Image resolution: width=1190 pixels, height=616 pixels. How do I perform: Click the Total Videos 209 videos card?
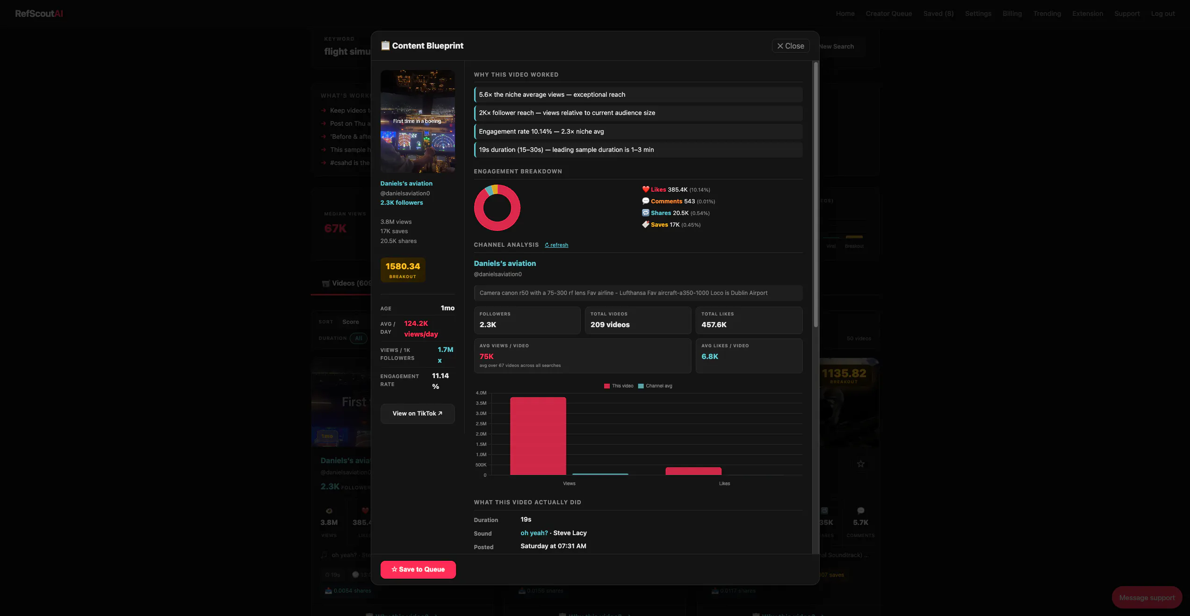click(638, 320)
